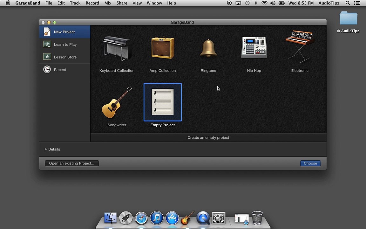This screenshot has width=366, height=229.
Task: Open the GarageBand application menu
Action: pyautogui.click(x=28, y=3)
